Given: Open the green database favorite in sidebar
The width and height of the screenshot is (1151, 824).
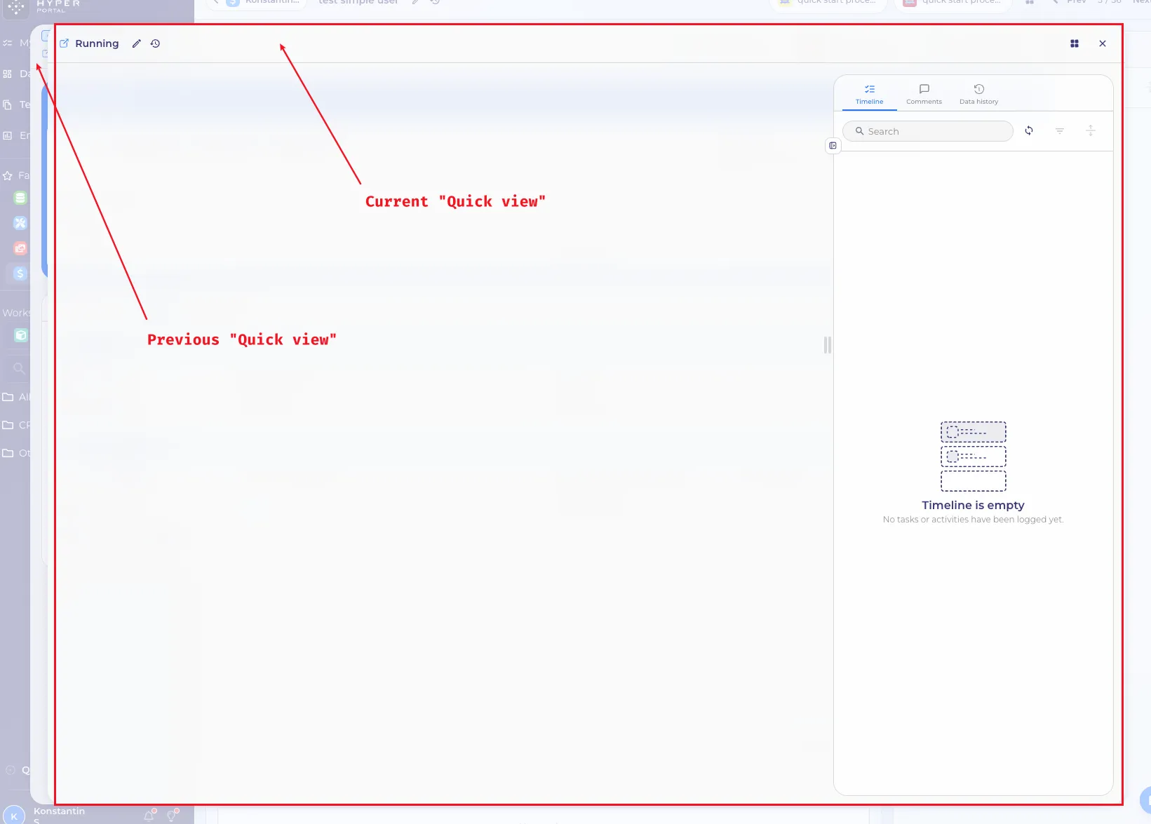Looking at the screenshot, I should [x=20, y=198].
